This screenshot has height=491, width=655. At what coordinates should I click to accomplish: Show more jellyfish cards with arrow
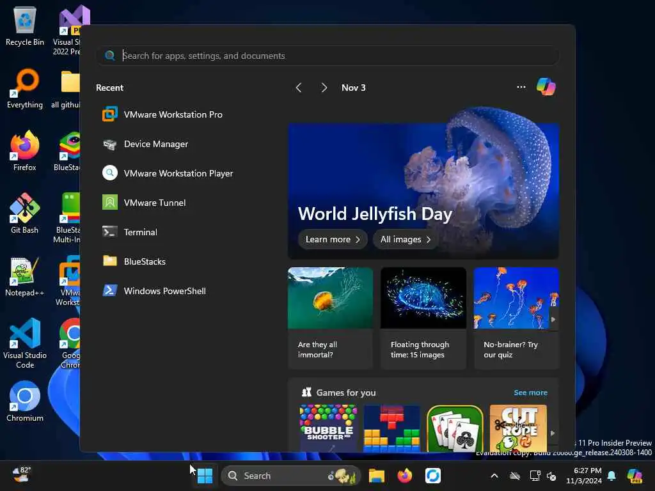553,320
